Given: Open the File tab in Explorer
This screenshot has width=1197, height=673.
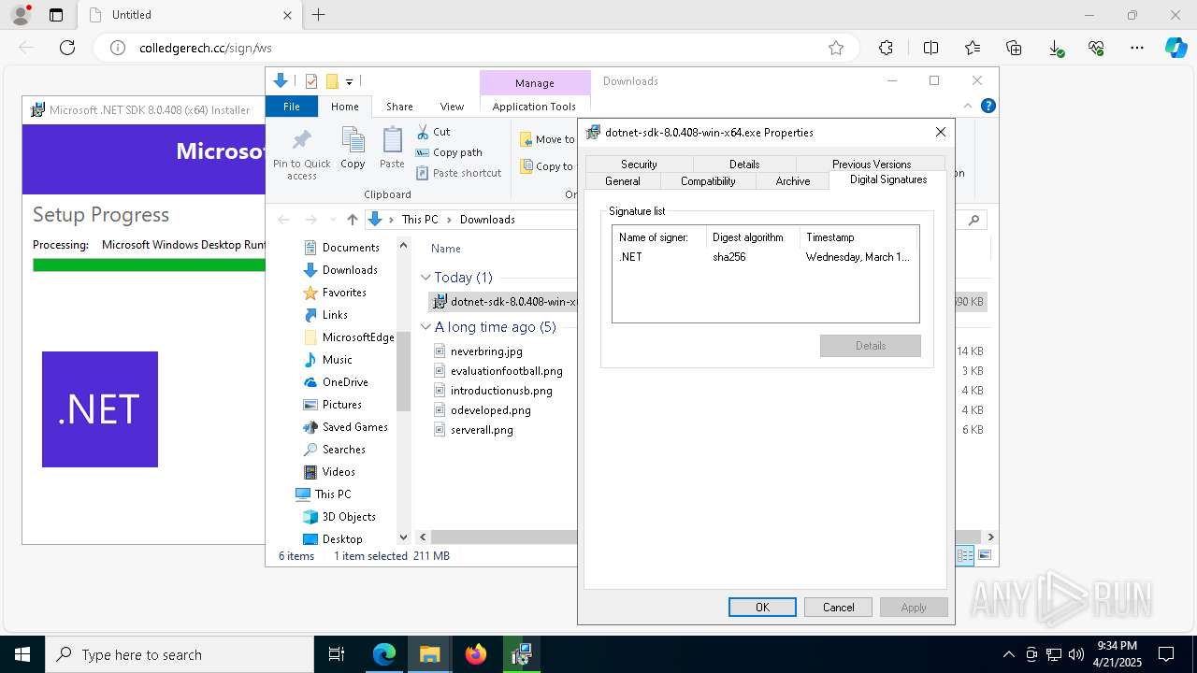Looking at the screenshot, I should coord(292,107).
